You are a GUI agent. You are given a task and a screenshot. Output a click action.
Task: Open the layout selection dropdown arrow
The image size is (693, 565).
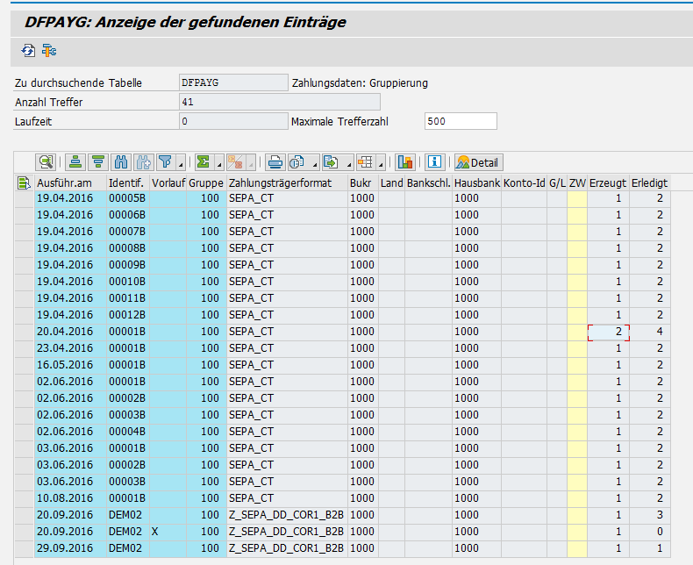382,164
